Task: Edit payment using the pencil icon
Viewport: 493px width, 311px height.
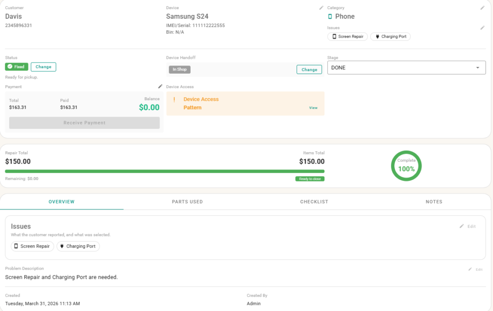Action: coord(160,87)
